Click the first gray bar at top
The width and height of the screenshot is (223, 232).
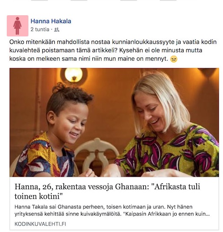tap(39, 0)
